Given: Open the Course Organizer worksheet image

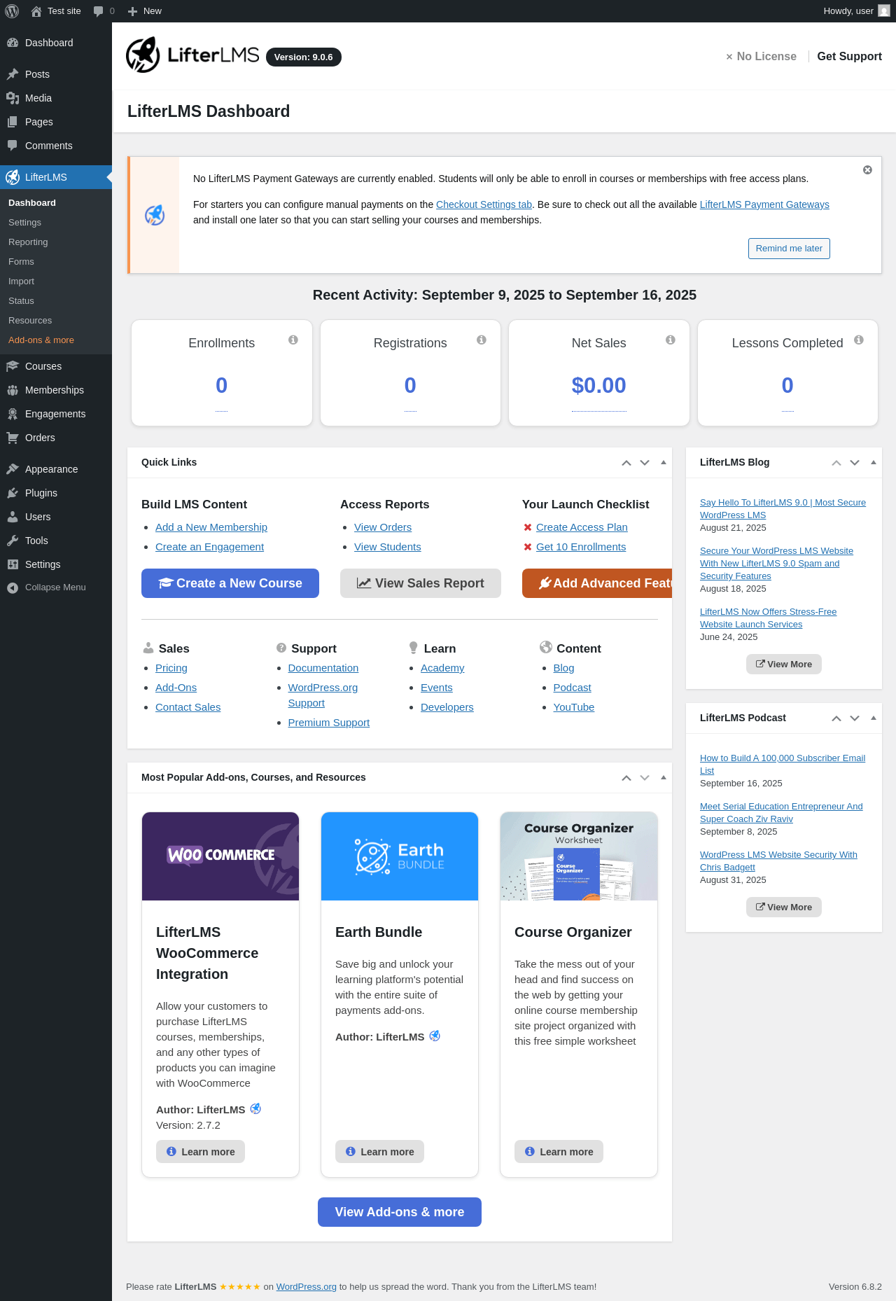Looking at the screenshot, I should 579,856.
